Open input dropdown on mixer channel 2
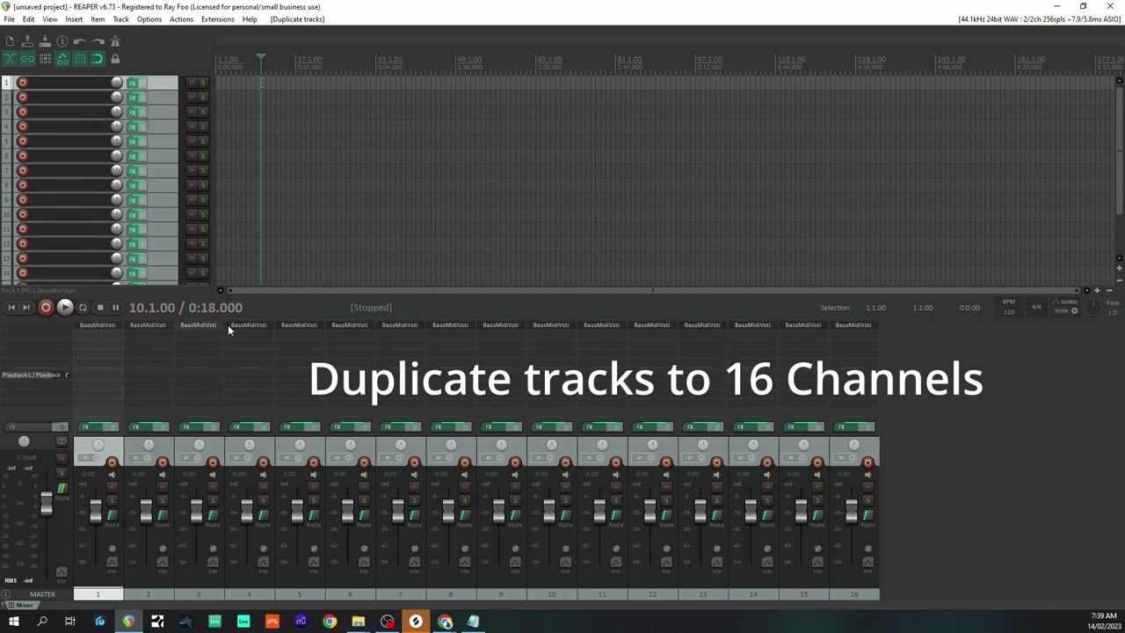This screenshot has width=1125, height=633. pos(139,457)
